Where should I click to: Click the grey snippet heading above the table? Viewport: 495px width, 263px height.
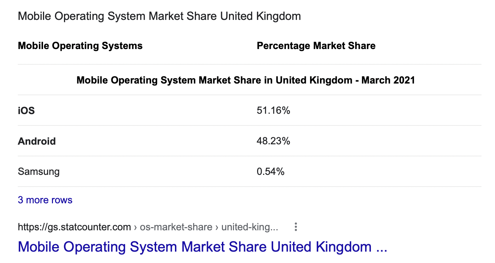[159, 16]
